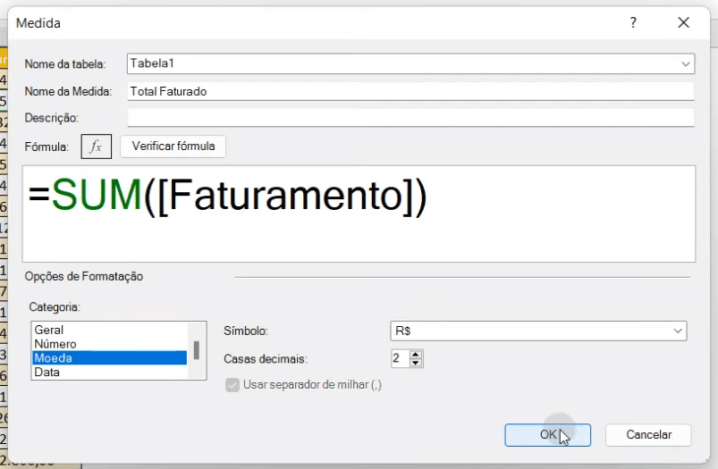Select Geral category

[x=109, y=330]
